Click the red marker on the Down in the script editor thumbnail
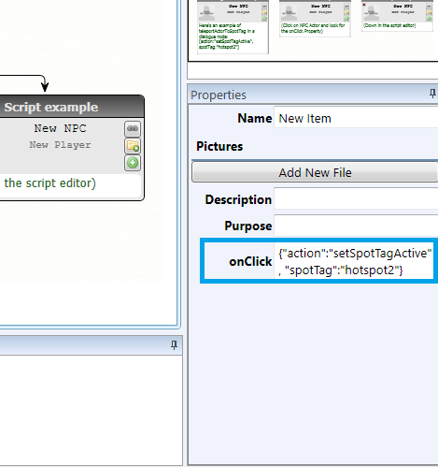This screenshot has width=438, height=467. click(364, 5)
